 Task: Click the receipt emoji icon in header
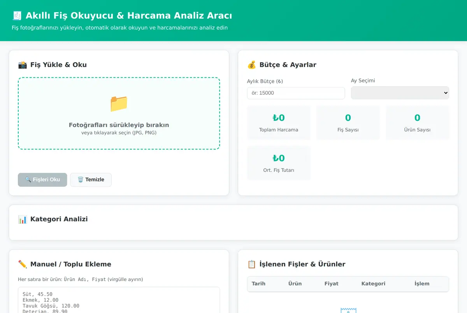tap(17, 16)
